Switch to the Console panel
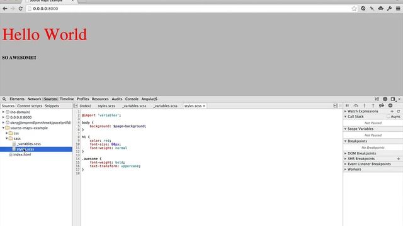 click(x=132, y=99)
